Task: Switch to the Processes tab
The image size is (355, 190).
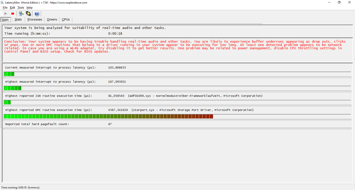Action: pos(34,19)
